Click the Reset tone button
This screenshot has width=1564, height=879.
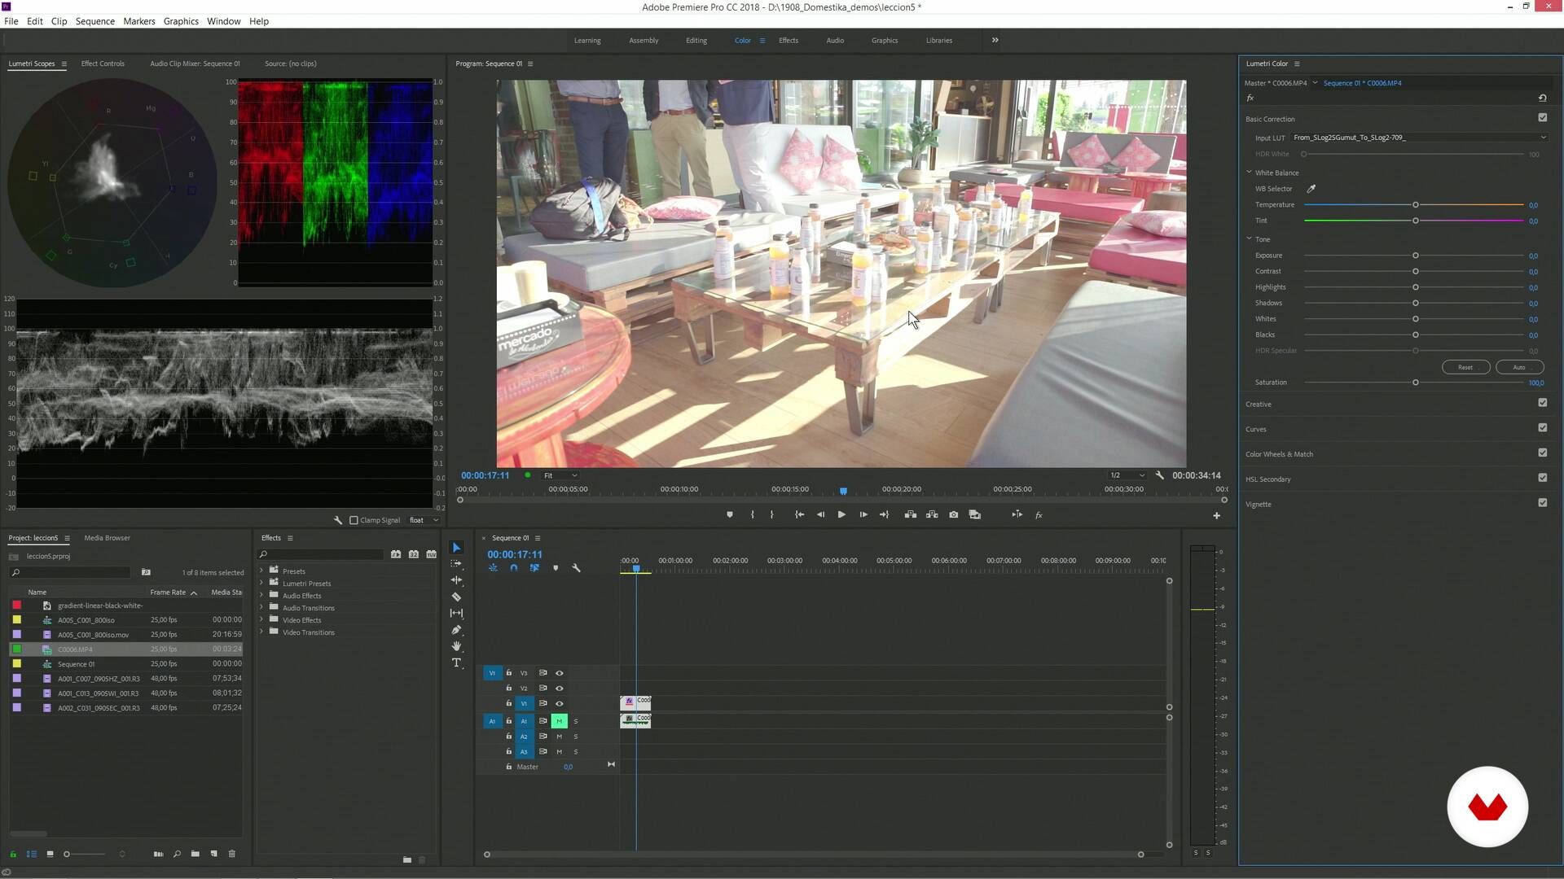coord(1465,367)
